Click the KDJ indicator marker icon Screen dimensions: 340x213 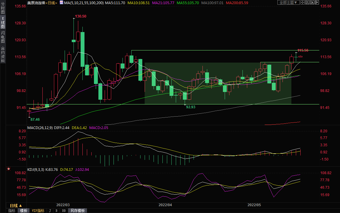click(x=9, y=169)
